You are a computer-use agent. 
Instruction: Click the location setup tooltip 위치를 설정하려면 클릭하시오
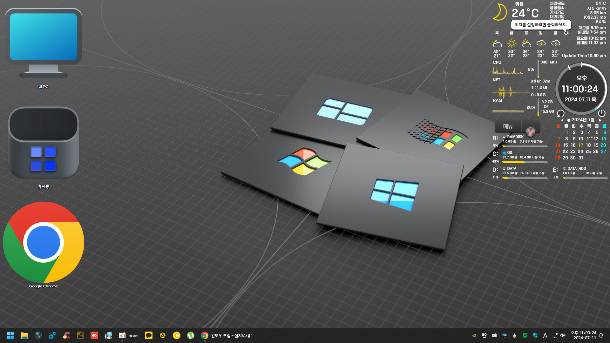(541, 25)
